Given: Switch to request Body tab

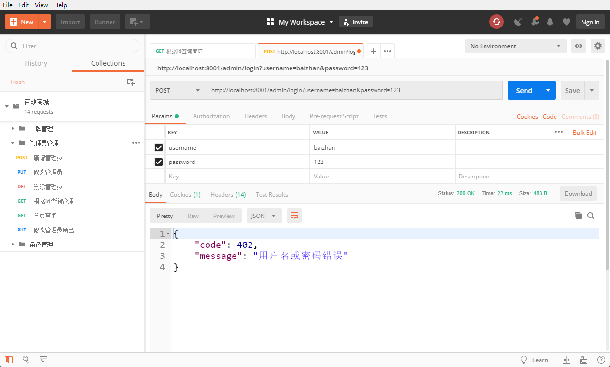Looking at the screenshot, I should pos(288,116).
